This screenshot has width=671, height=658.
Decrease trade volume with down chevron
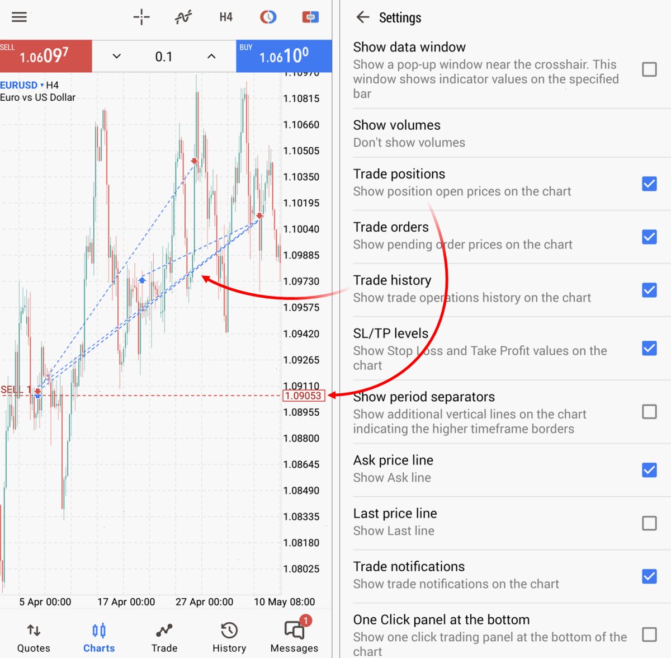coord(116,56)
